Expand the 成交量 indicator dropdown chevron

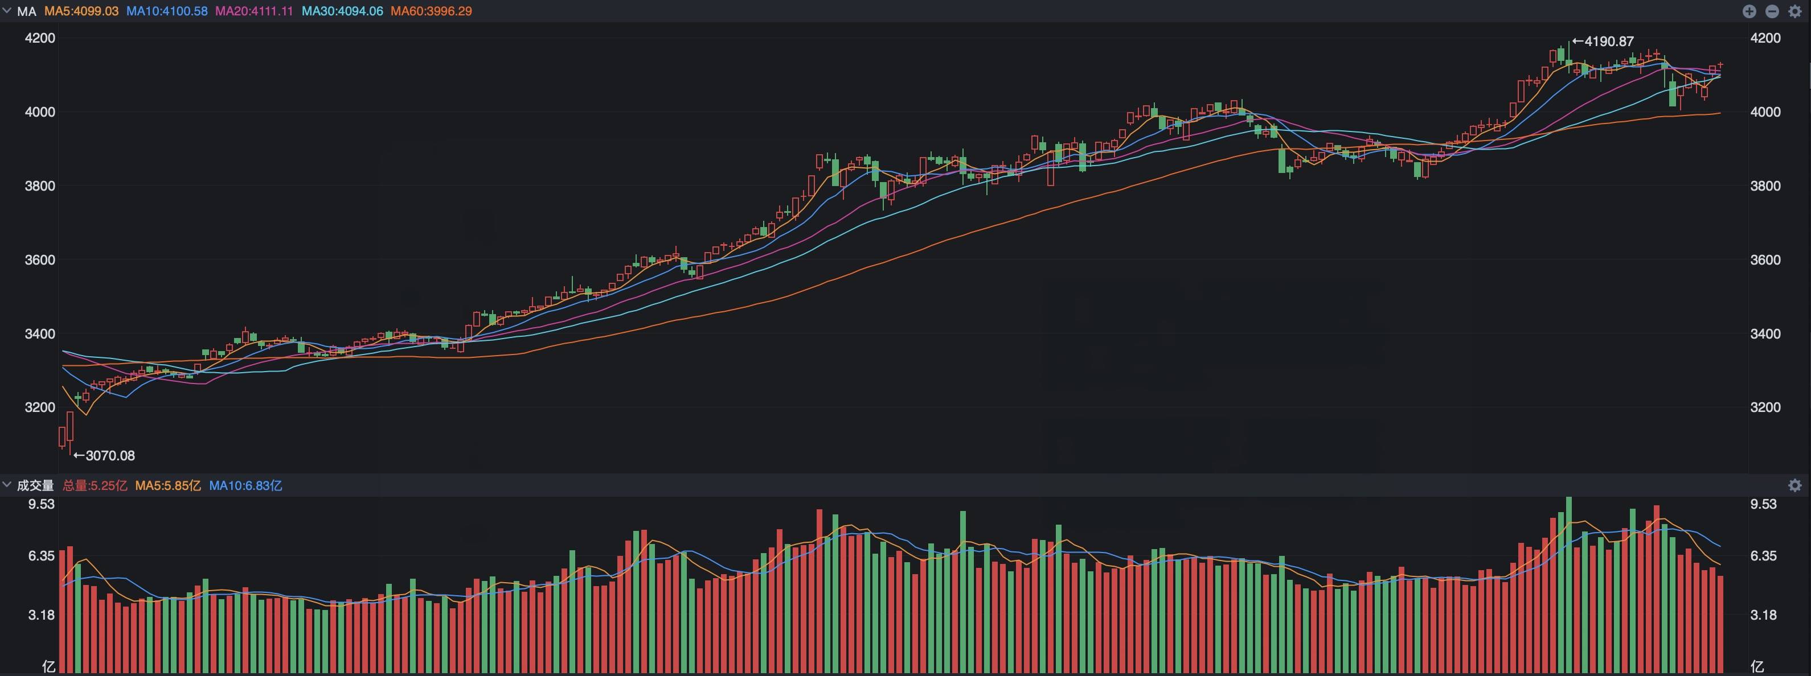7,485
